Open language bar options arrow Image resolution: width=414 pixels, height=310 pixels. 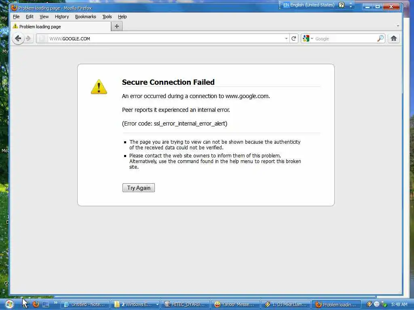click(351, 5)
